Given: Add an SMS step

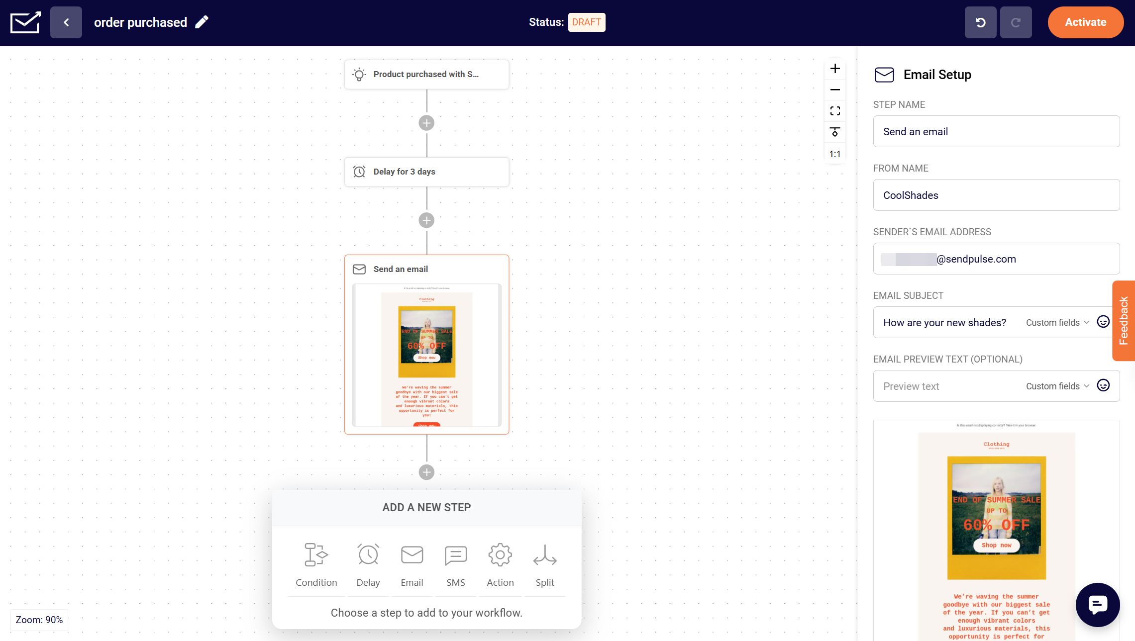Looking at the screenshot, I should click(x=455, y=565).
